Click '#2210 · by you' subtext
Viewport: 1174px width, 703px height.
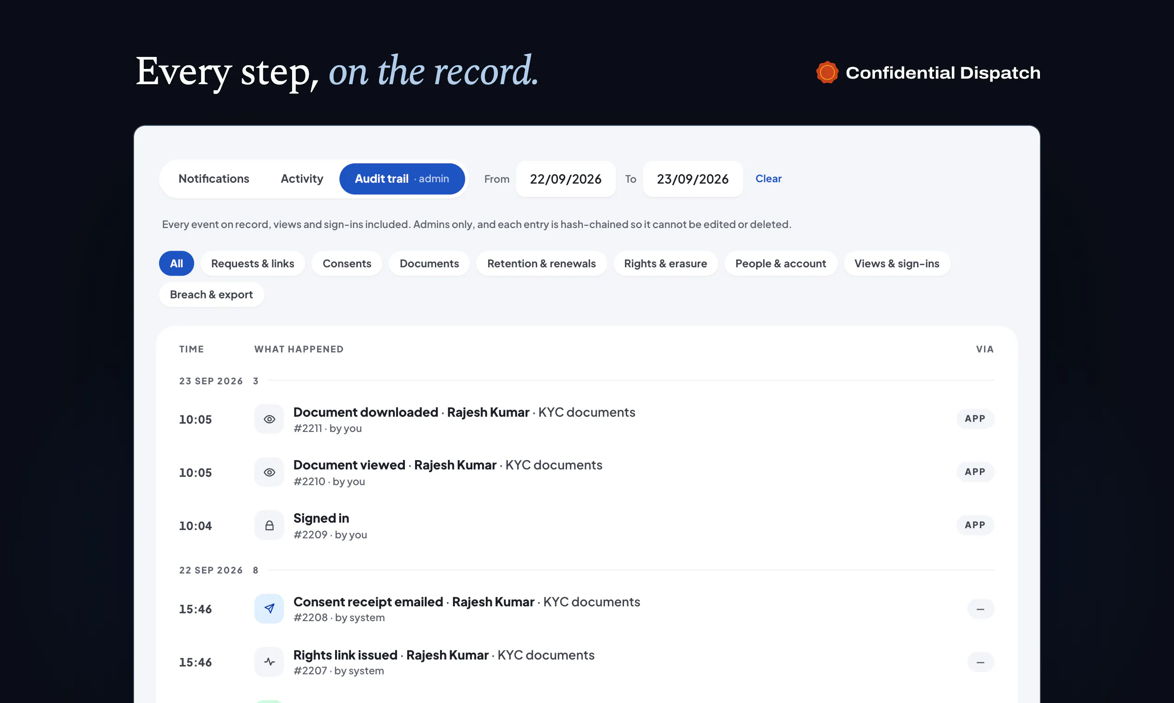click(x=329, y=481)
